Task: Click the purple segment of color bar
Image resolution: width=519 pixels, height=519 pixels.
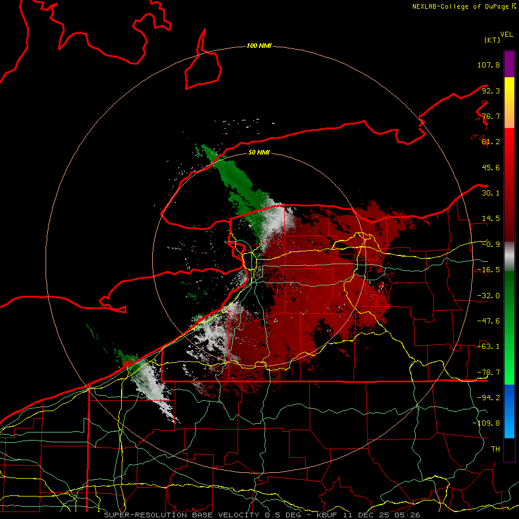Action: (509, 65)
